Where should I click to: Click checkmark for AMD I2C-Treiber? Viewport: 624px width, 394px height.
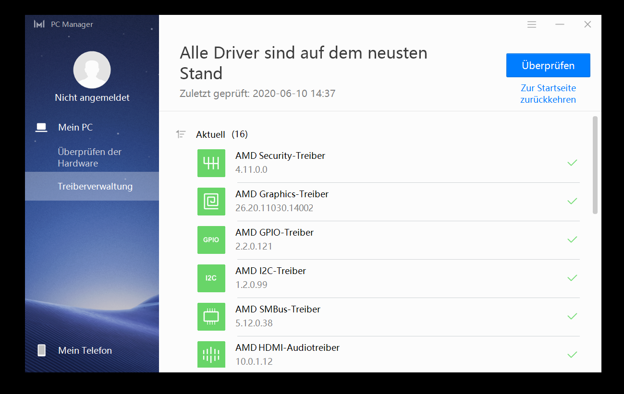pos(572,278)
